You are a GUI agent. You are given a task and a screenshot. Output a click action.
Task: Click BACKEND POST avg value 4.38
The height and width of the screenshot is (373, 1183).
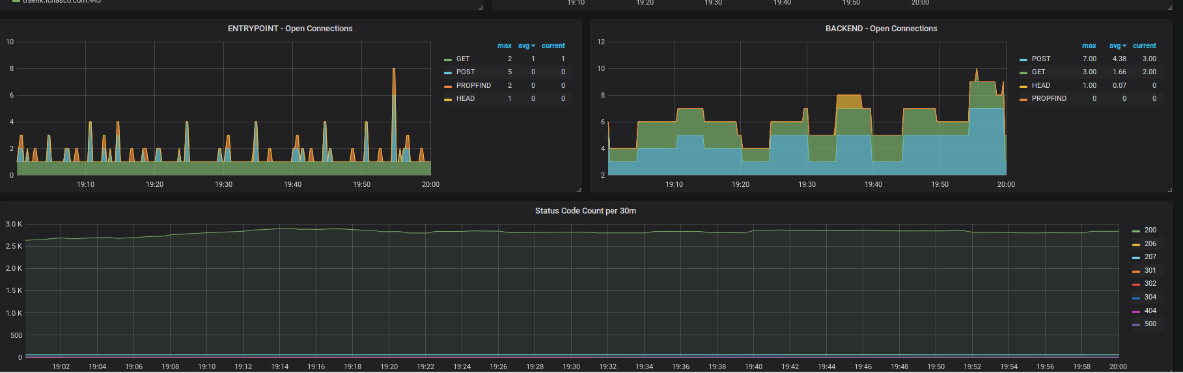click(x=1119, y=59)
